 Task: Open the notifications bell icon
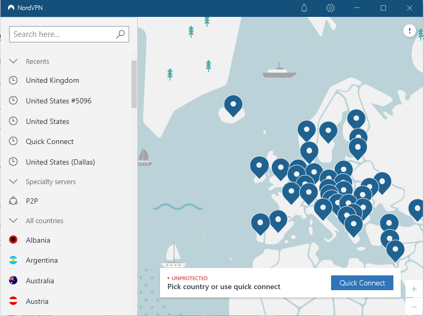pyautogui.click(x=304, y=8)
